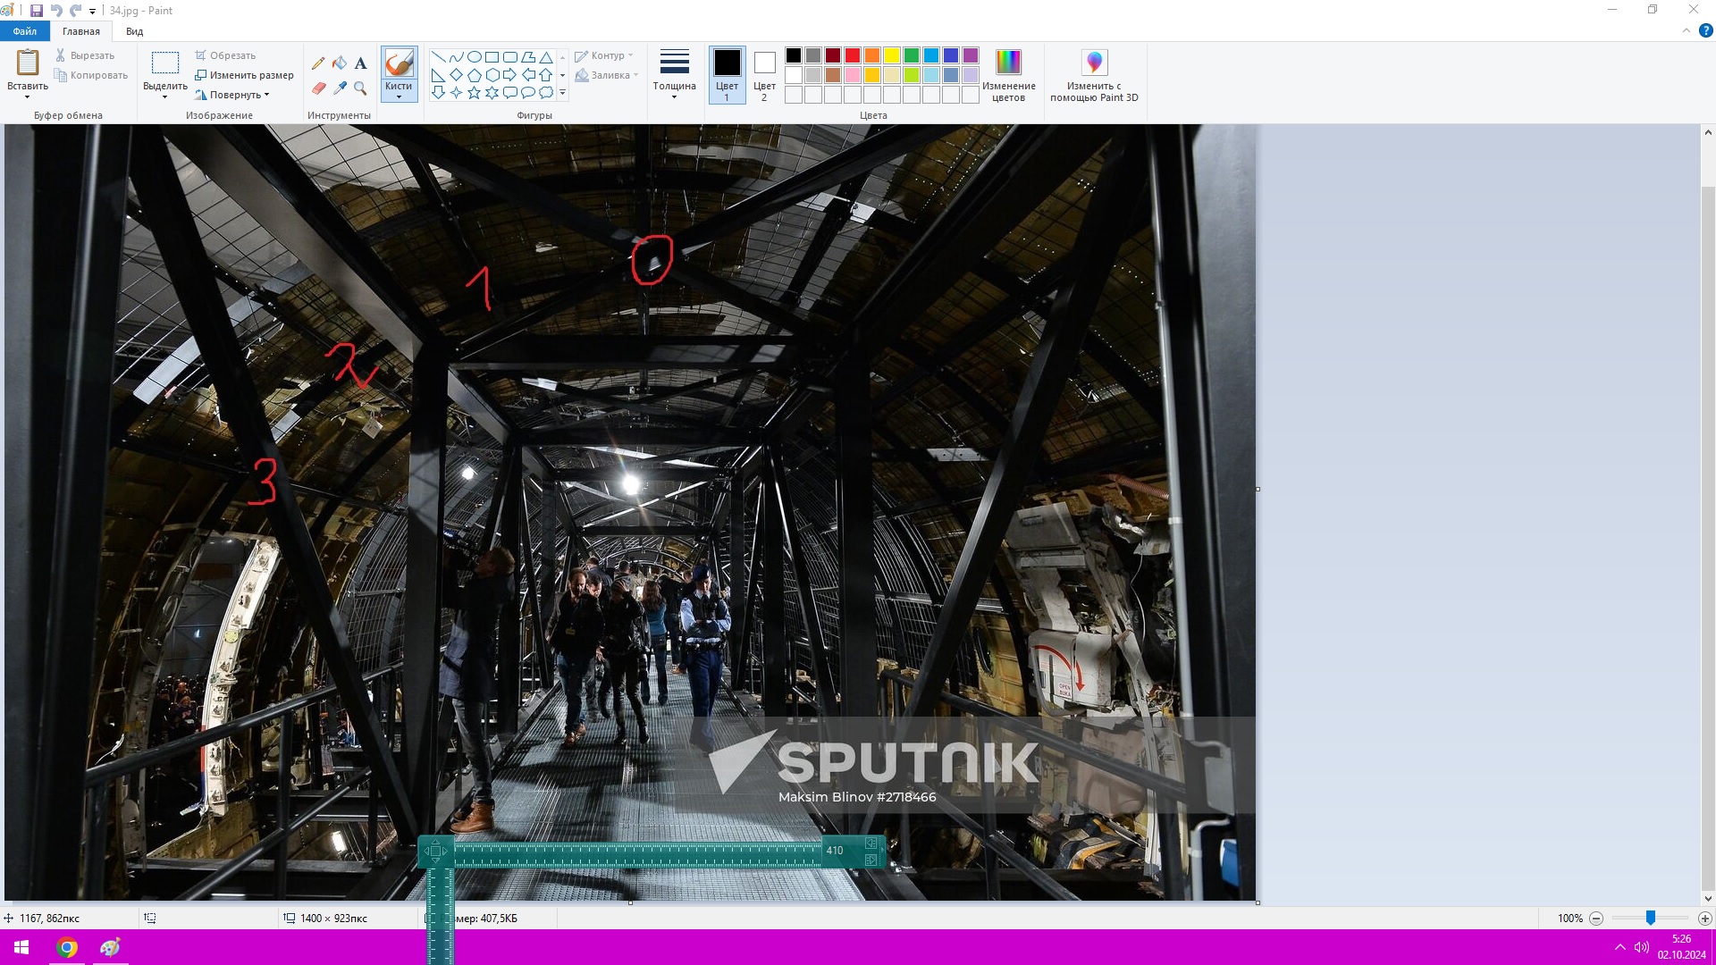This screenshot has height=965, width=1716.
Task: Click the zoom out minus button
Action: click(x=1596, y=918)
